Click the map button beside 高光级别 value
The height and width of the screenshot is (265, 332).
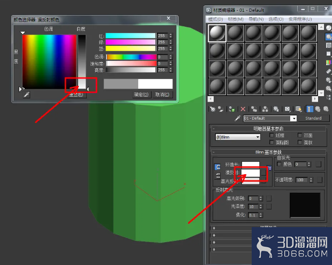click(269, 198)
